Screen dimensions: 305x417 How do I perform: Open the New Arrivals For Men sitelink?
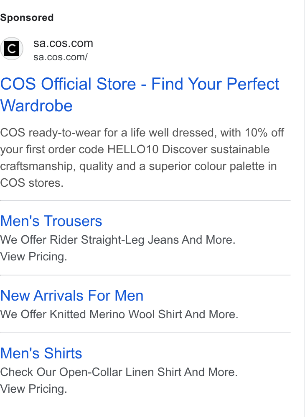pos(72,296)
